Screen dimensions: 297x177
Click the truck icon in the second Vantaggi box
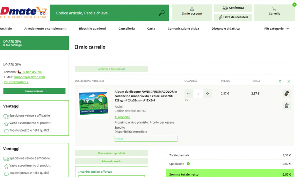pyautogui.click(x=6, y=159)
